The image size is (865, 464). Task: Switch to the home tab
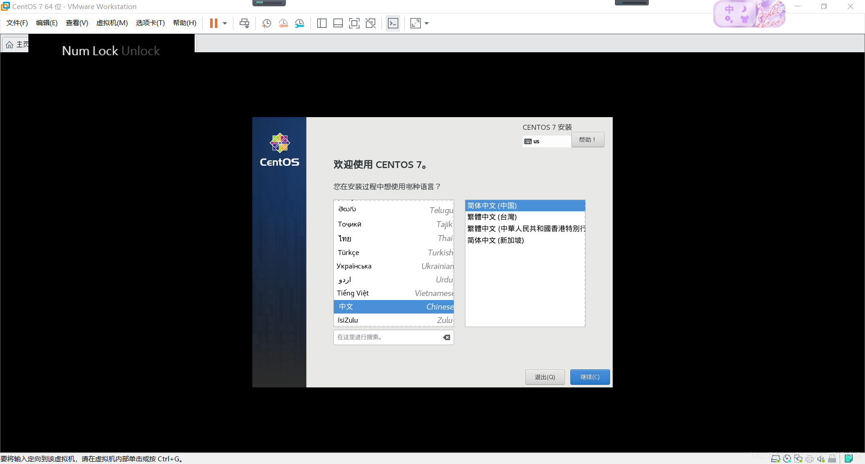click(x=16, y=45)
